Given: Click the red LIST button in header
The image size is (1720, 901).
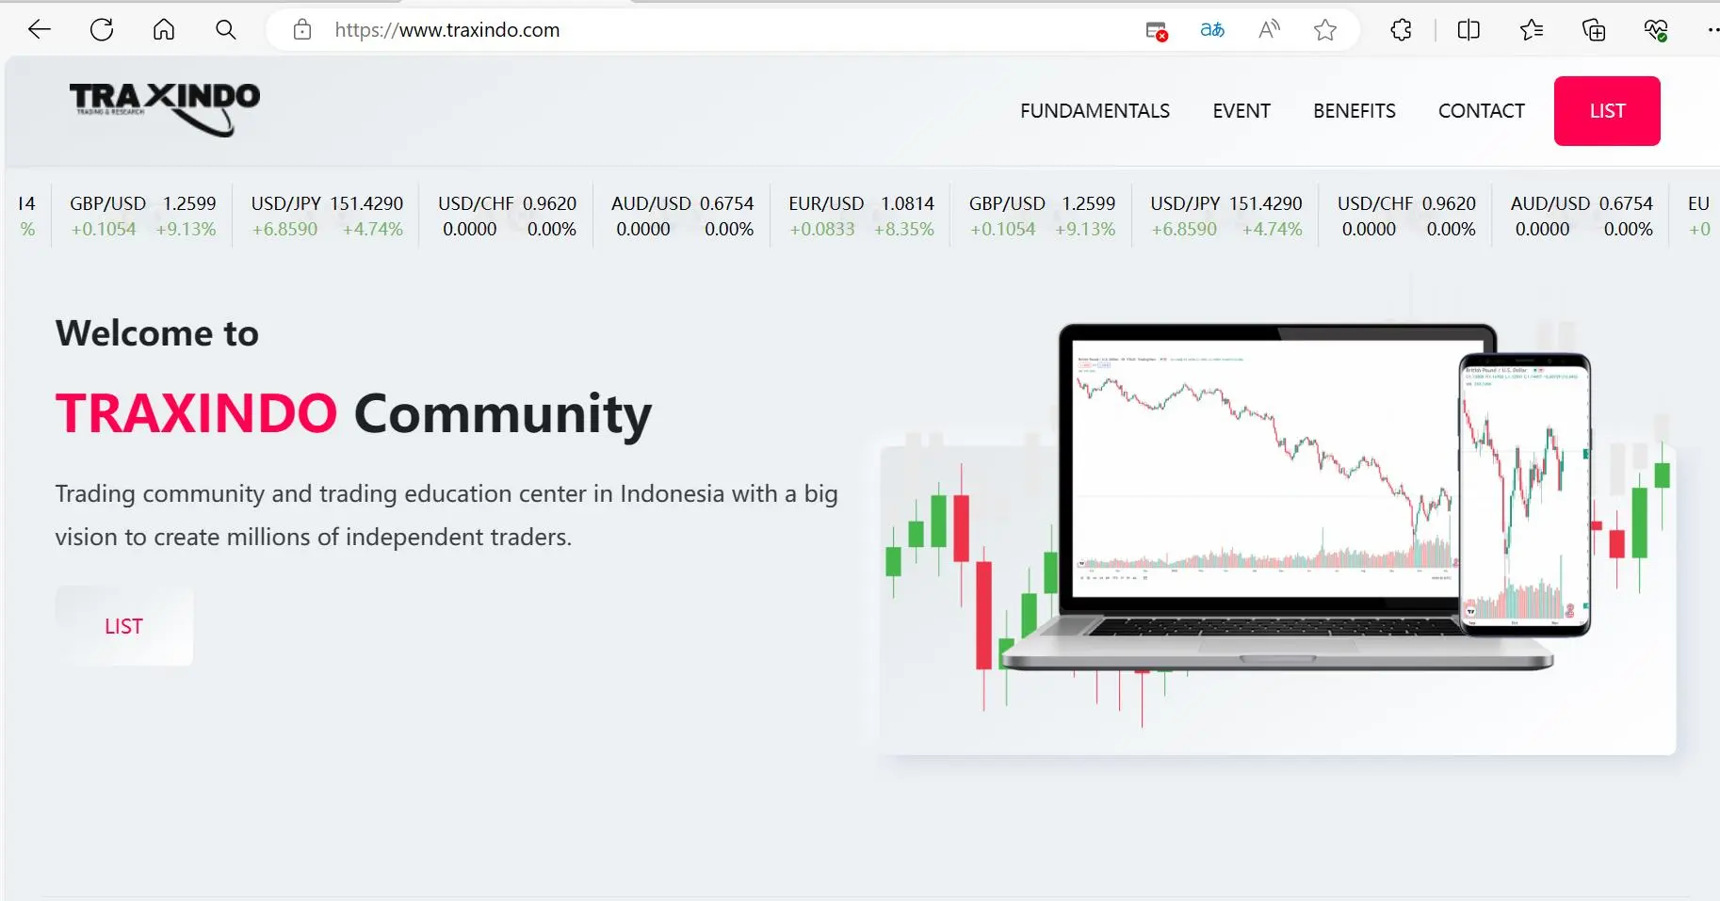Looking at the screenshot, I should (1607, 111).
